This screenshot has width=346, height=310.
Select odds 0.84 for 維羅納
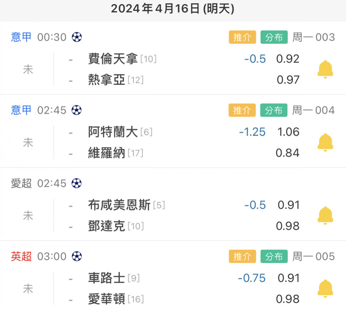287,153
